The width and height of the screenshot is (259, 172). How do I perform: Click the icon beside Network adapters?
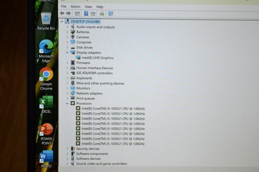[x=73, y=93]
